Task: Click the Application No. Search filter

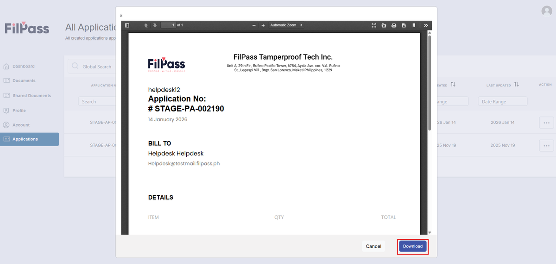Action: pos(96,101)
